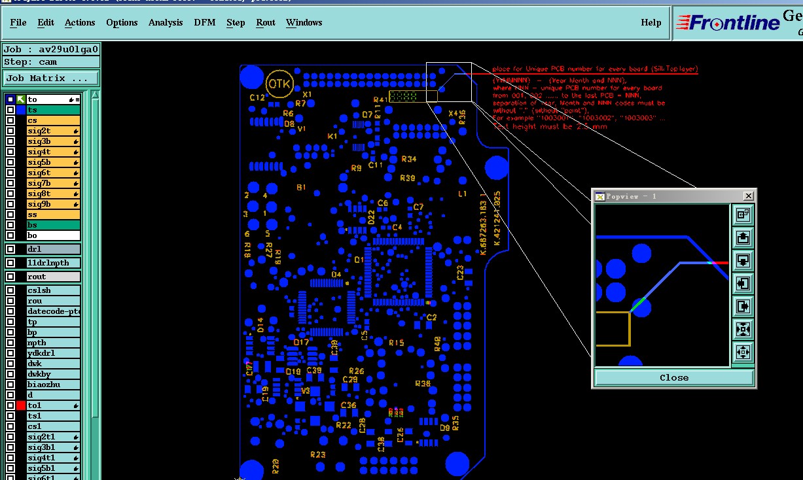Click the 'Job : av29u0lga0' label

[51, 49]
